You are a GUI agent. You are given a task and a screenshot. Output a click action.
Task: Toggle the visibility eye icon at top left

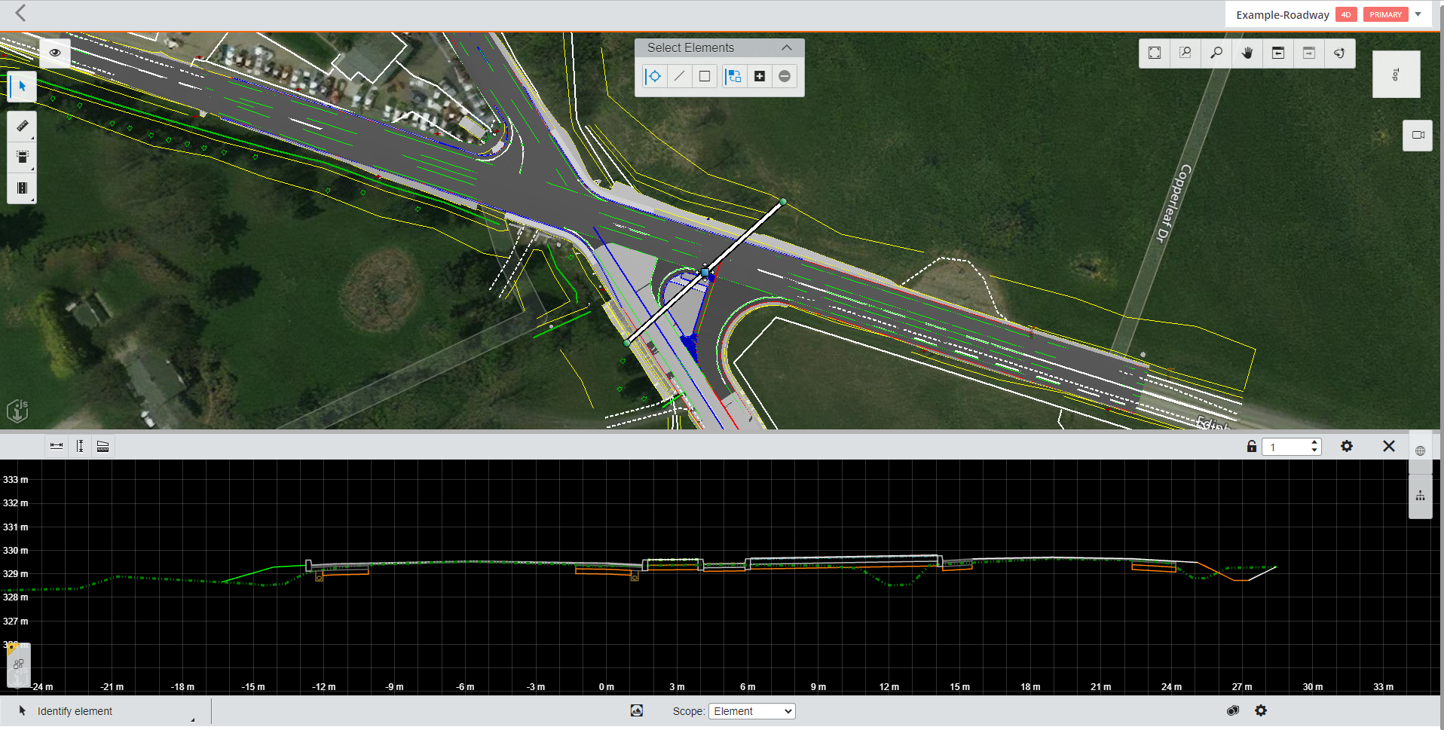point(55,53)
